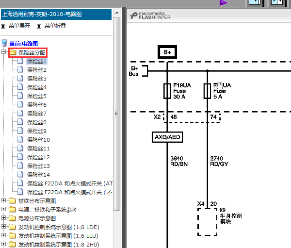Click the 保险丝1 document page icon
This screenshot has width=291, height=248.
pyautogui.click(x=20, y=61)
